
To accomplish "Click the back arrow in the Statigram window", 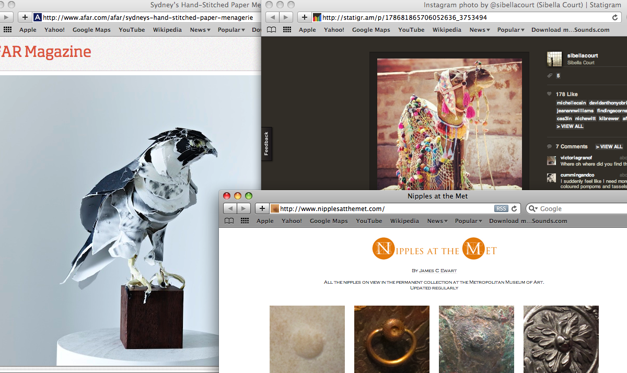I will (273, 17).
